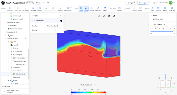The width and height of the screenshot is (177, 95).
Task: Open Manage views
Action: point(172,9)
